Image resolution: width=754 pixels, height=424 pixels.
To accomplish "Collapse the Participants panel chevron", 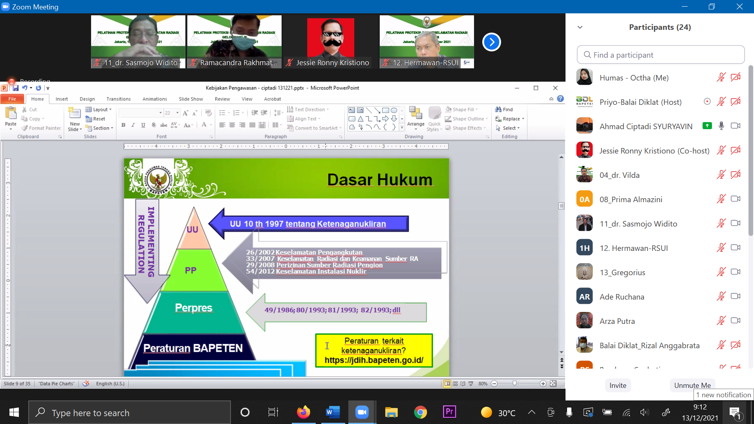I will click(x=580, y=27).
